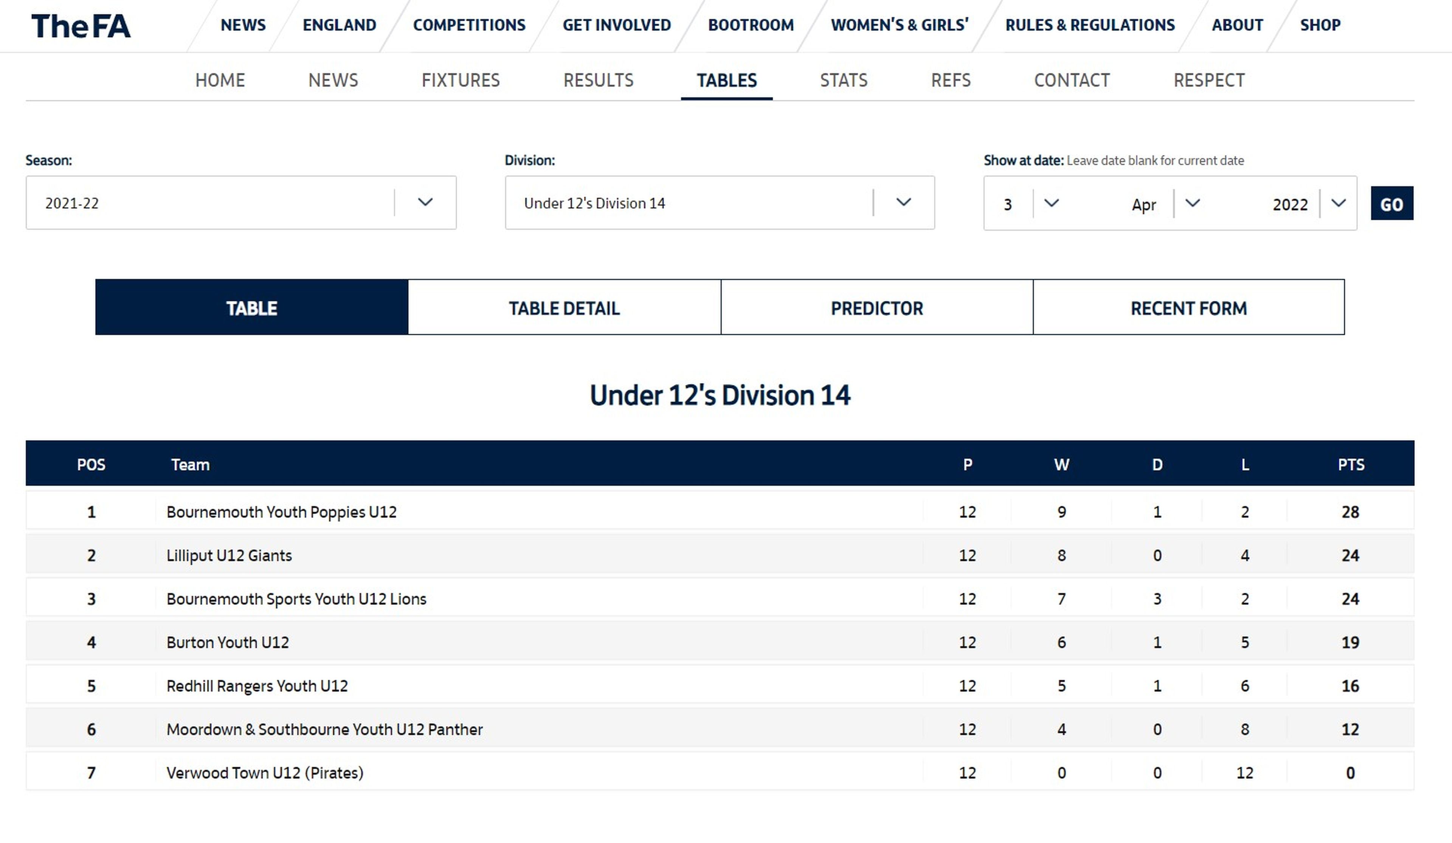Select Bournemouth Youth Poppies U12 team

(281, 512)
